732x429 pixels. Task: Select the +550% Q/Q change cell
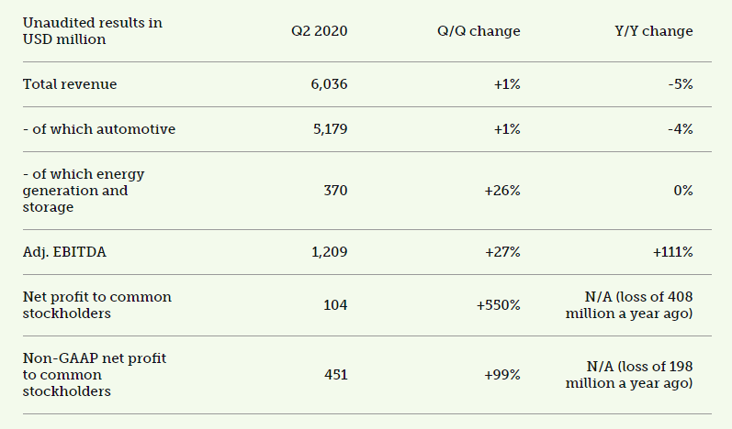tap(499, 305)
